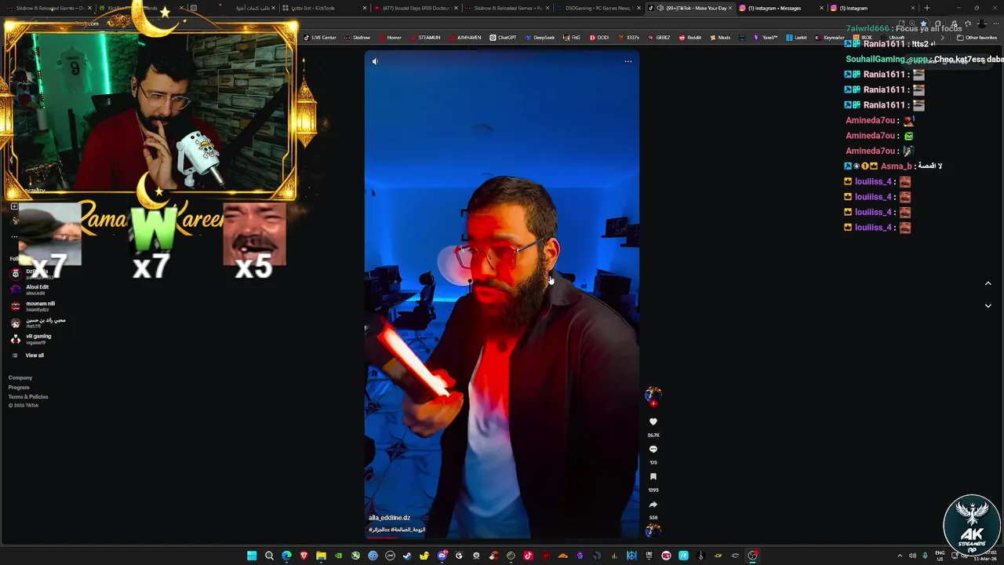This screenshot has width=1004, height=565.
Task: Like the video with the heart icon
Action: pyautogui.click(x=653, y=422)
